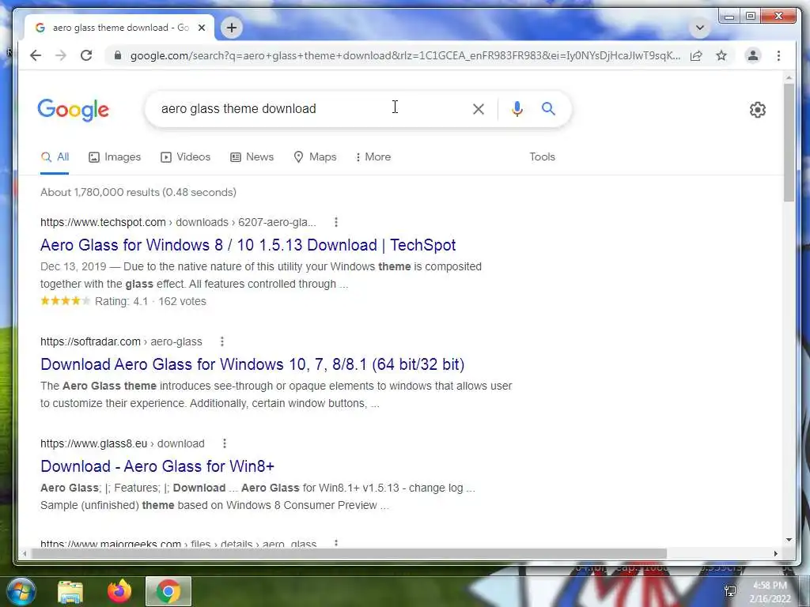
Task: Clear the search box with the X
Action: tap(479, 109)
